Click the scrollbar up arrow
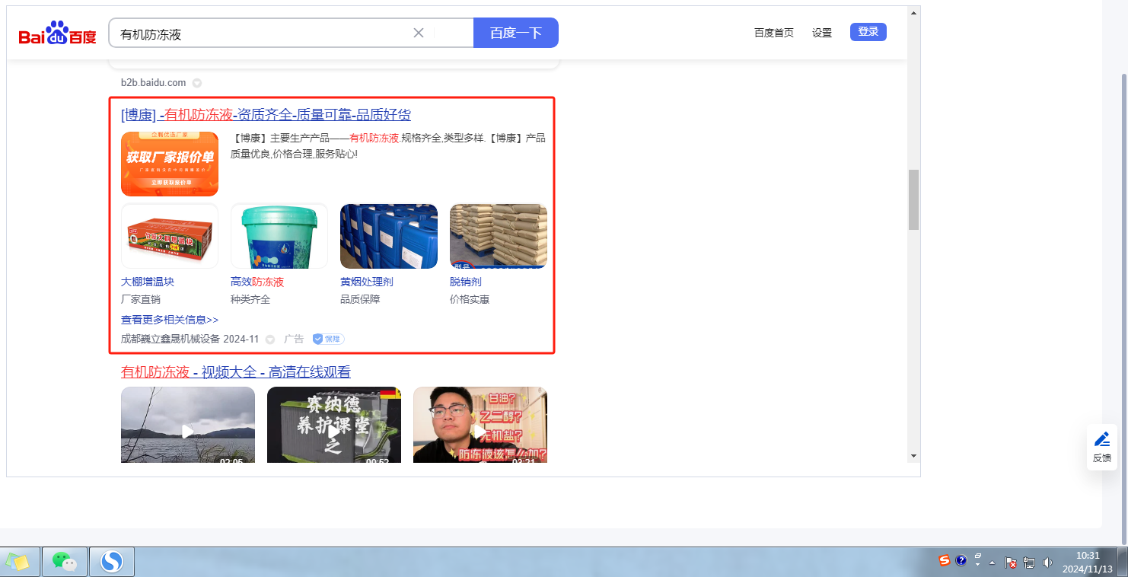 click(913, 14)
